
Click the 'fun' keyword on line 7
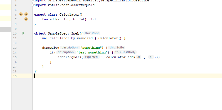point(45,19)
